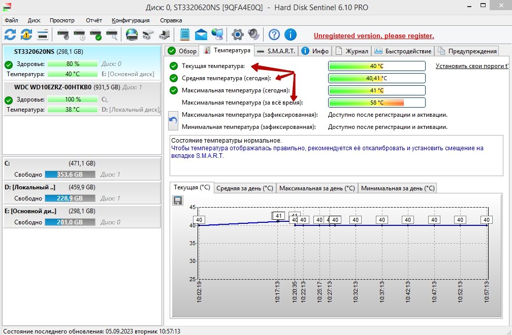Click the health check icon of ST3320620NS

9,64
